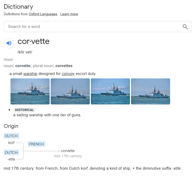Screen dimensions: 194x176
Task: Click the italic noun part-of-speech label
Action: (8, 59)
